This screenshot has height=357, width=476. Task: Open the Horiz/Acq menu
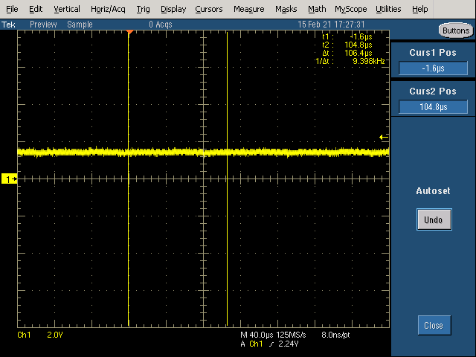click(109, 9)
